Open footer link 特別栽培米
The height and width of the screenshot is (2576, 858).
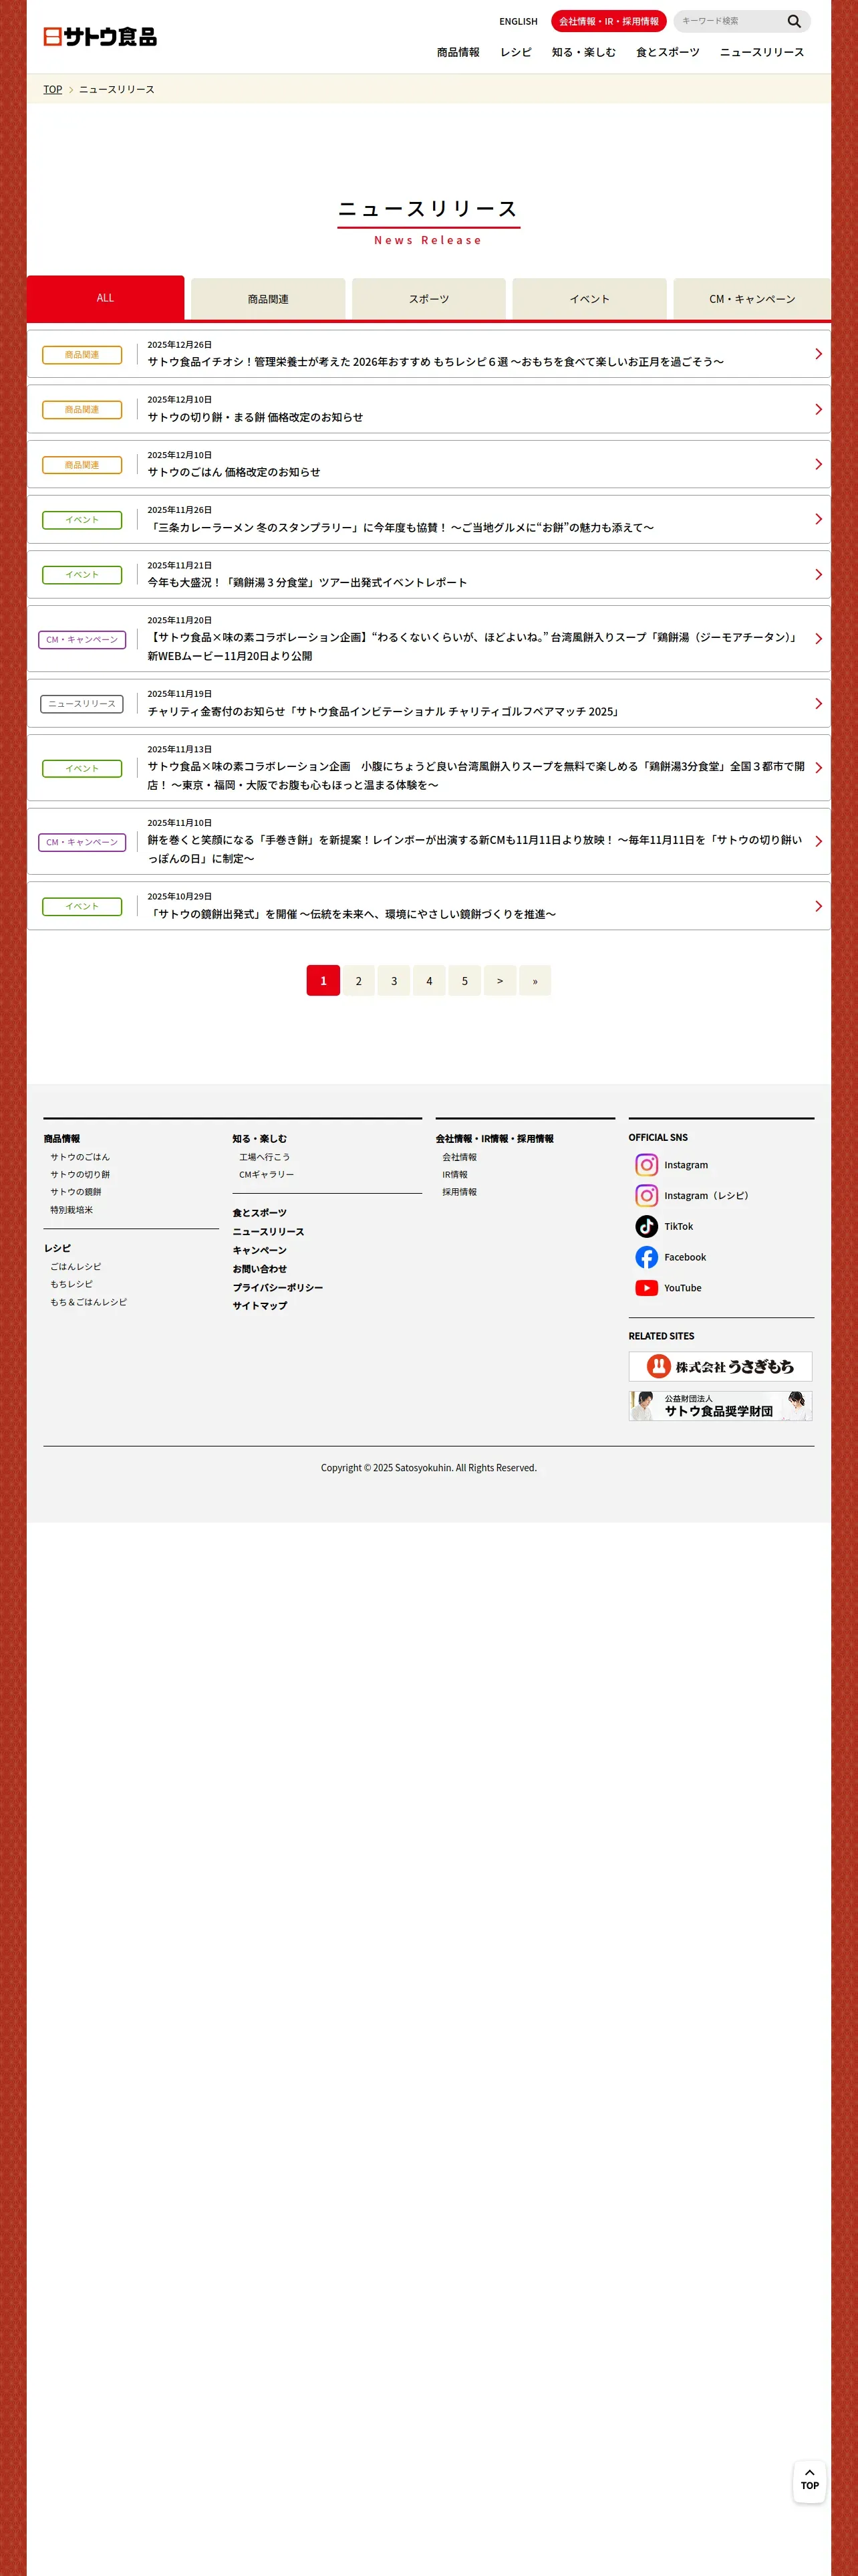tap(72, 1210)
